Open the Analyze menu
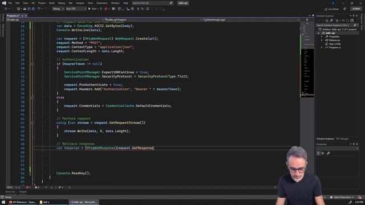365x205 pixels. [80, 3]
